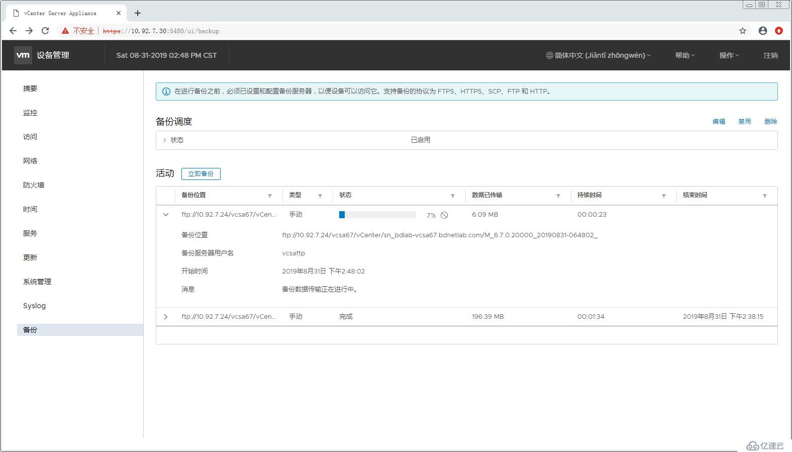Screen dimensions: 792x452
Task: Click the 196.39 MB data cell
Action: (488, 317)
